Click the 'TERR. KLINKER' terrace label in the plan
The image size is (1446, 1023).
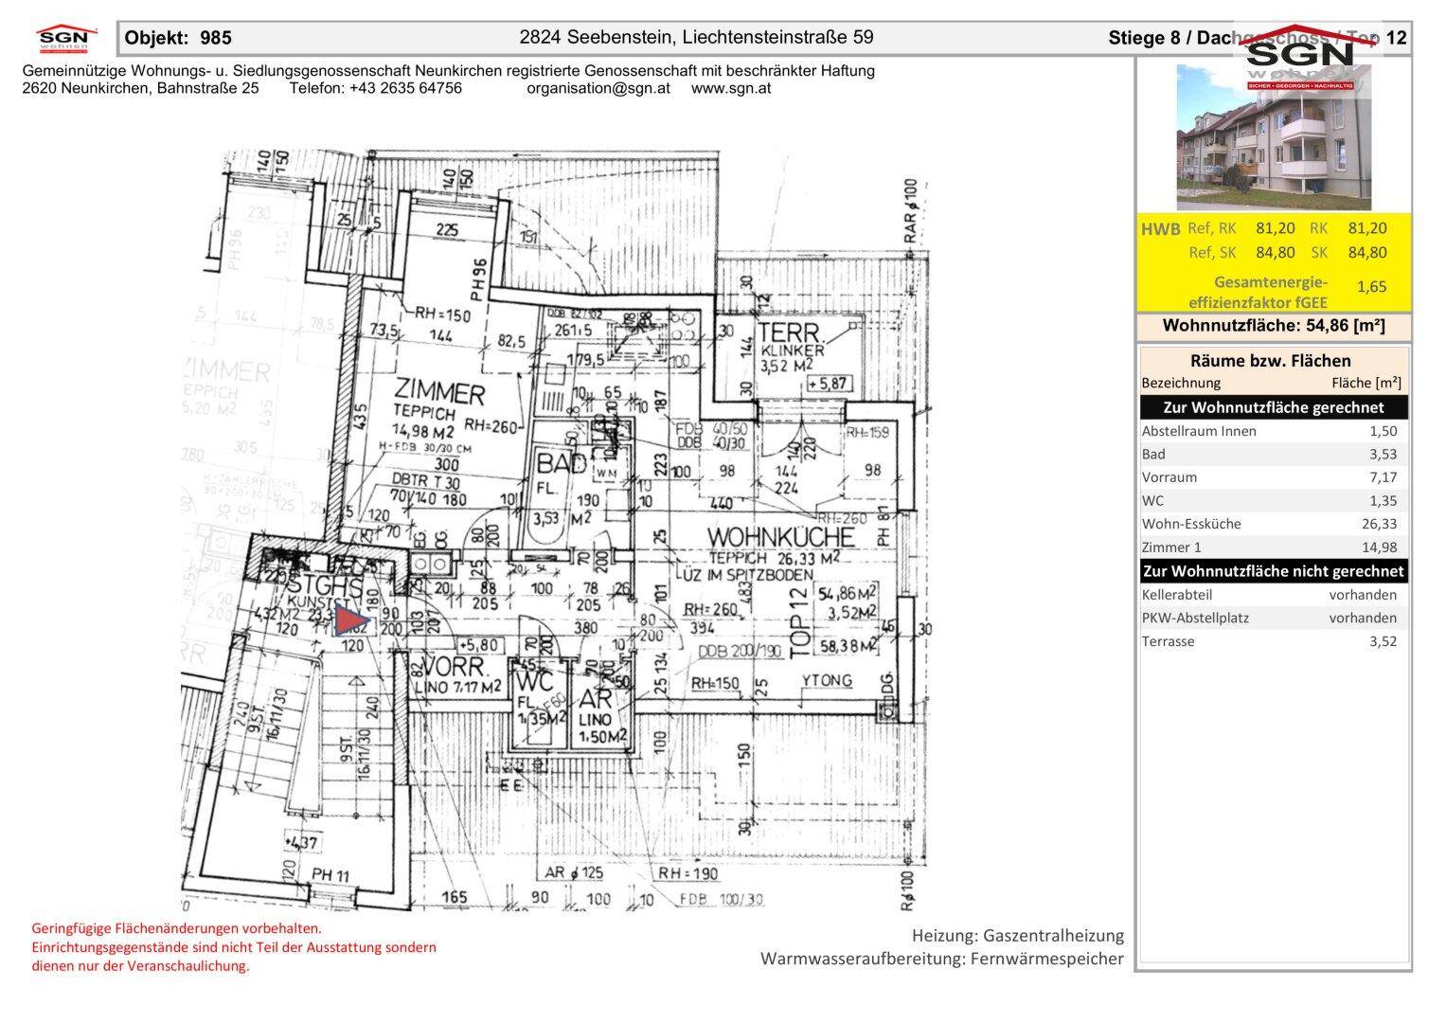794,339
